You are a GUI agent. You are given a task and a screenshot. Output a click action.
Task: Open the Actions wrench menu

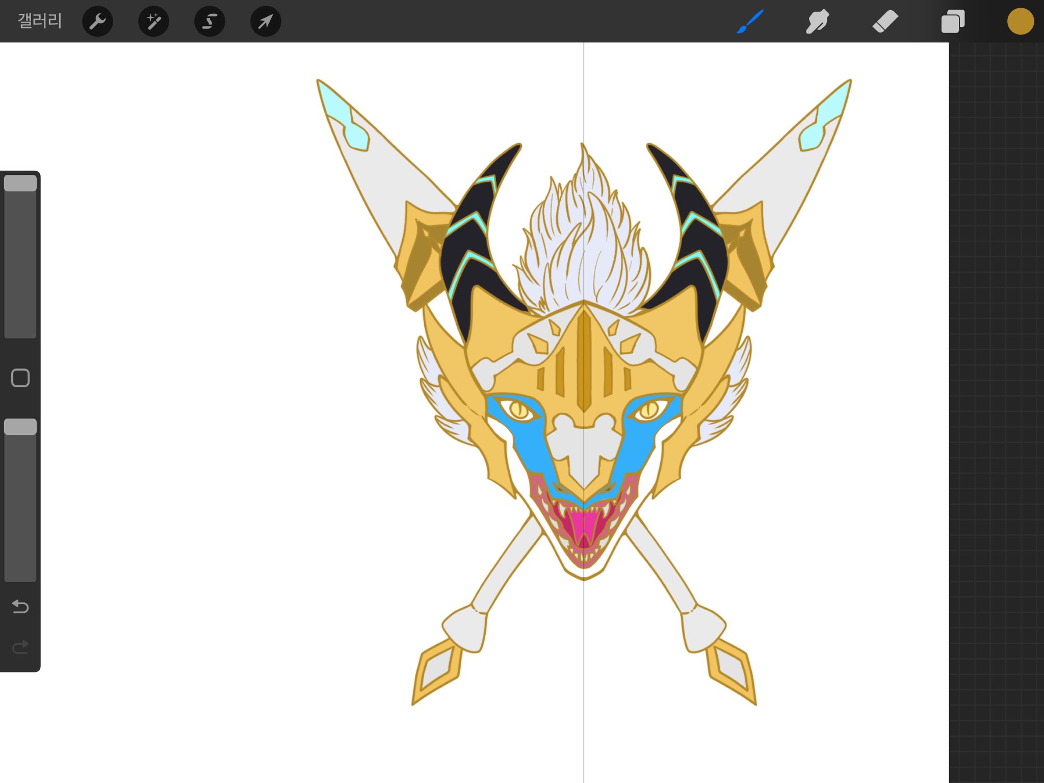point(97,21)
